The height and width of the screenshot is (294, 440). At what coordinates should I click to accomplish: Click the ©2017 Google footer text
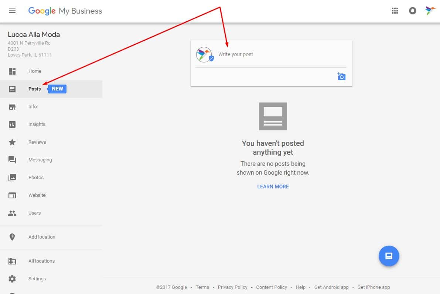coord(171,287)
